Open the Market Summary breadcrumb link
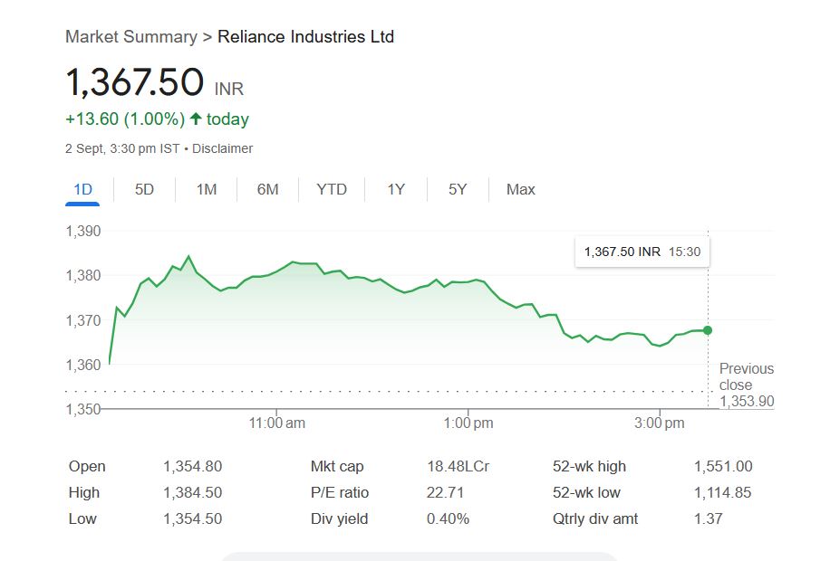 click(x=130, y=37)
